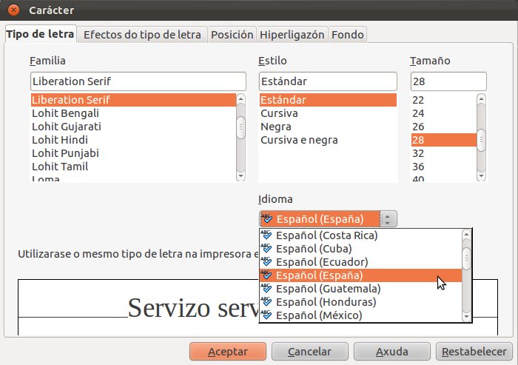The width and height of the screenshot is (518, 365).
Task: Click the Idioma dropdown arrow button
Action: click(388, 219)
